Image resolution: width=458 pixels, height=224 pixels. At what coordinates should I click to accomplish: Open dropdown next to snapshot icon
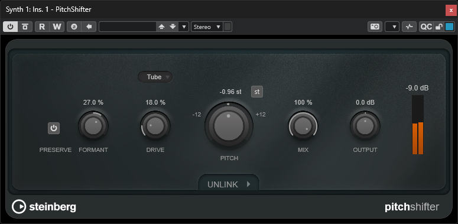(x=392, y=27)
